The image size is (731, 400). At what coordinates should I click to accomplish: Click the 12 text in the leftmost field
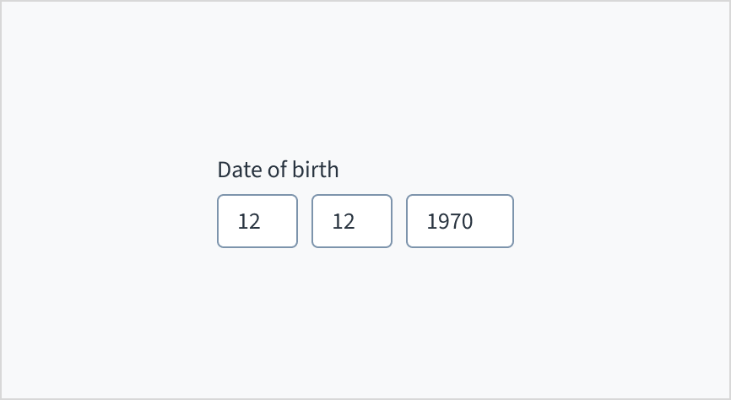(x=249, y=222)
